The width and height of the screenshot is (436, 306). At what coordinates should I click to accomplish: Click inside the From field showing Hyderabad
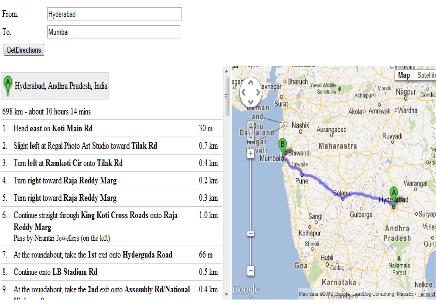(114, 14)
